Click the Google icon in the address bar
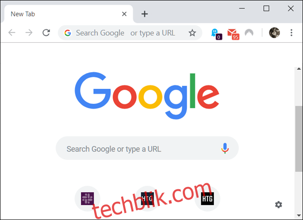The height and width of the screenshot is (220, 303). click(x=68, y=33)
